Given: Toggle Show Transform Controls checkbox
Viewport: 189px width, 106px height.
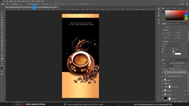Looking at the screenshot, I should click(27, 4).
